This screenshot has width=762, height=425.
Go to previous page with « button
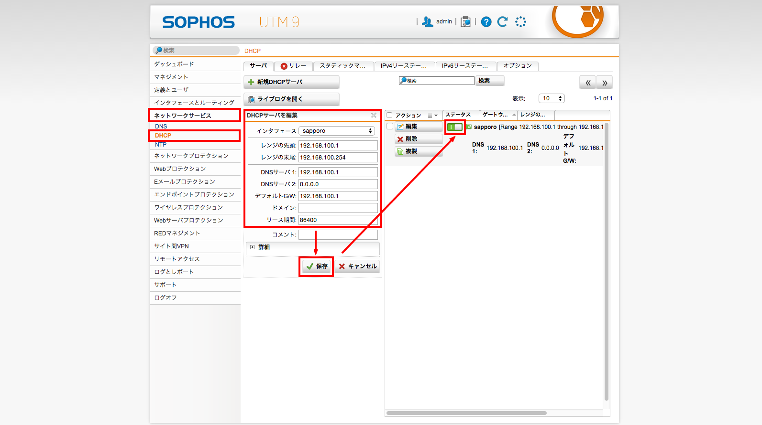click(x=588, y=82)
